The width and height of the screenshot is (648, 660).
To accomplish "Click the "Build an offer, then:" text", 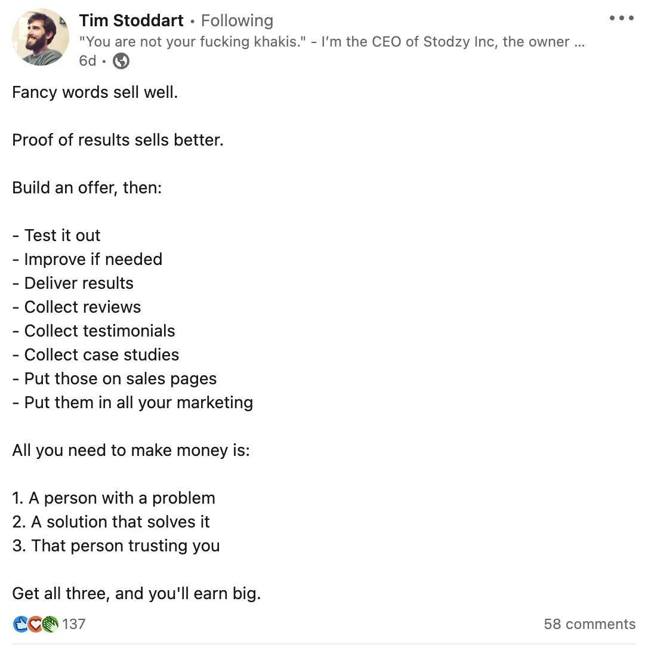I will click(x=87, y=188).
